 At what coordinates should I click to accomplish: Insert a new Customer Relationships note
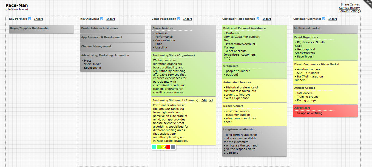tap(267, 19)
